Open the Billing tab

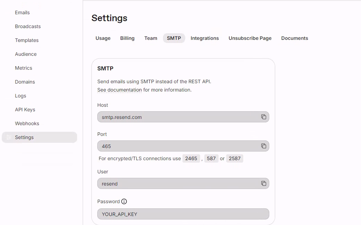coord(127,38)
